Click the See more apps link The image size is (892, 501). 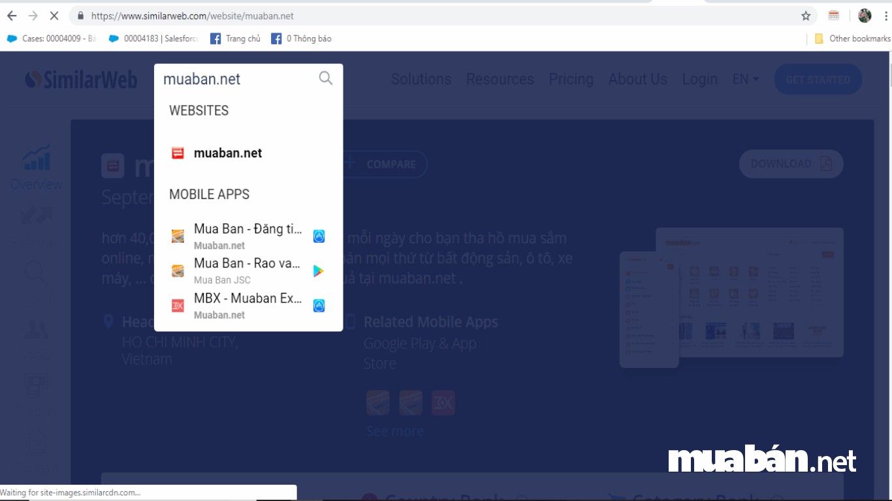[x=394, y=431]
